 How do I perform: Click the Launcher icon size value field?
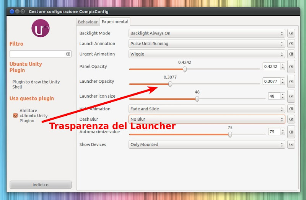(x=274, y=96)
